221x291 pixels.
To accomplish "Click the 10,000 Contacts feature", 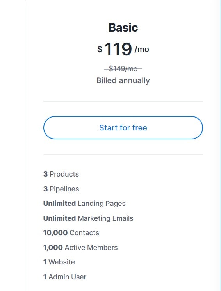I will tap(71, 233).
